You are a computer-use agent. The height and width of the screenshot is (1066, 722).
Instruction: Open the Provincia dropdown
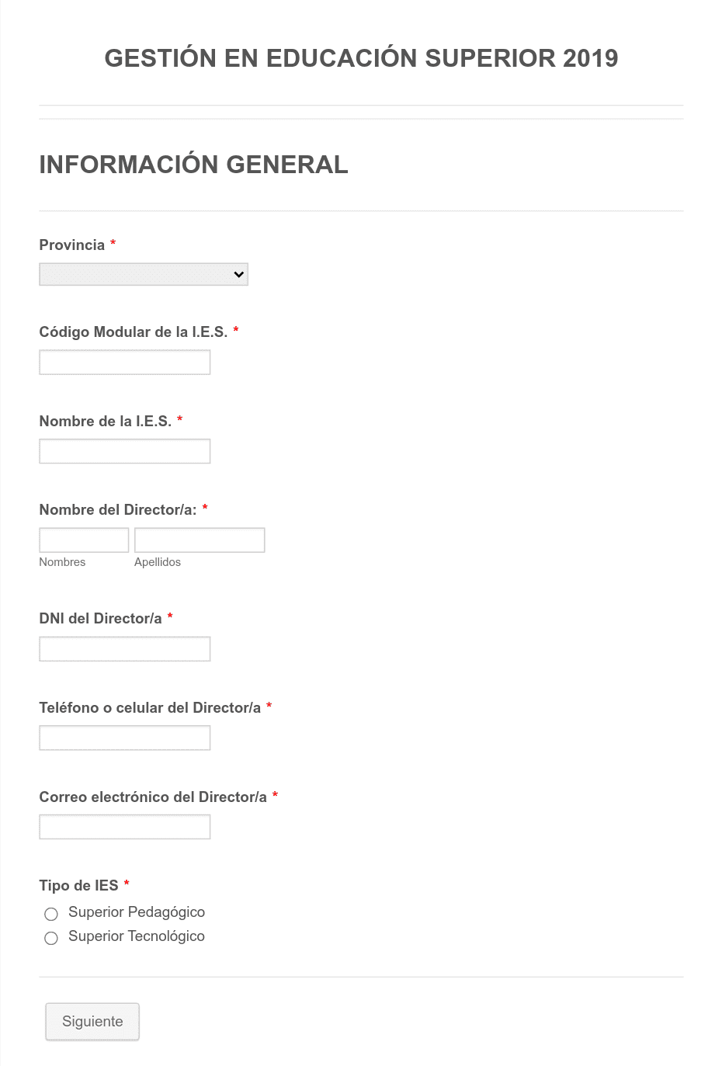[144, 274]
